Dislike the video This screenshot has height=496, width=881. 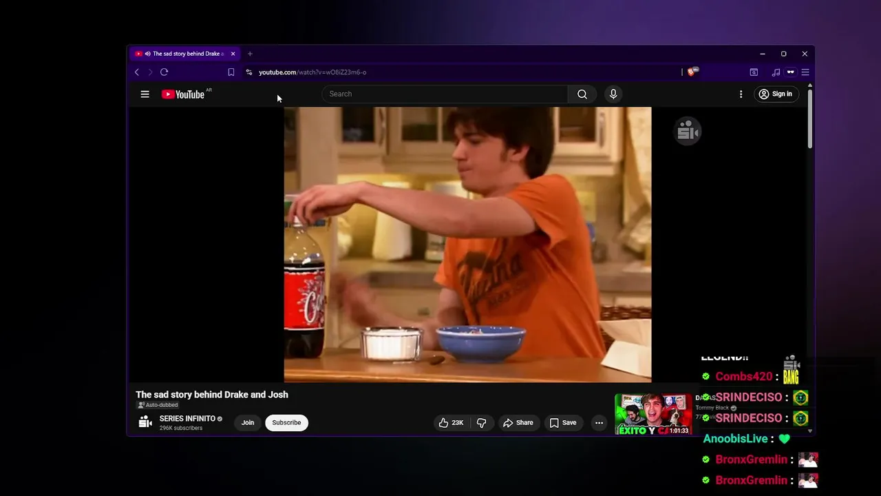[x=482, y=423]
